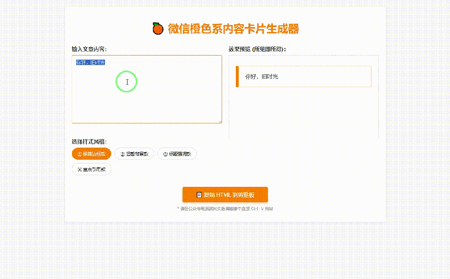The image size is (450, 279).
Task: Click inside the article content textarea
Action: coord(147,89)
